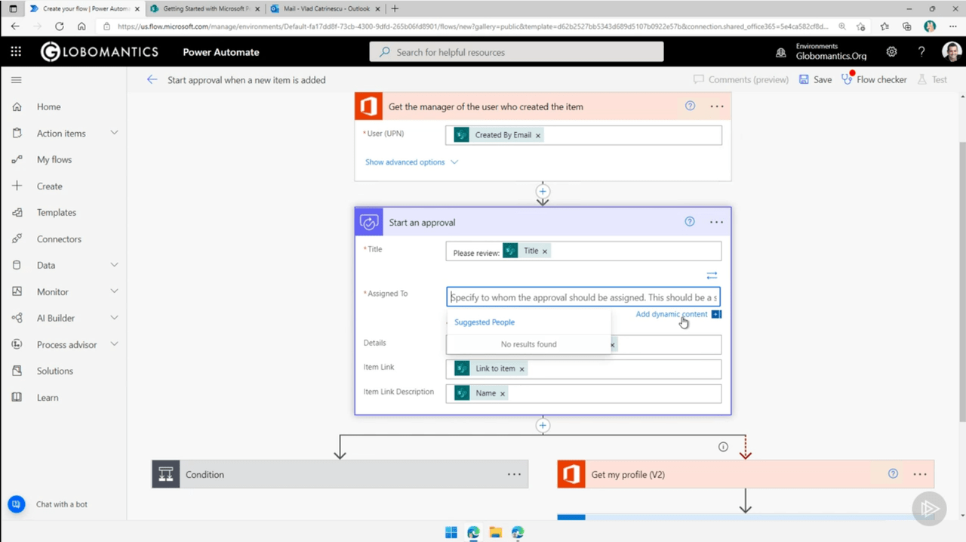The image size is (966, 542).
Task: Click the Power Automate app title
Action: click(x=221, y=52)
